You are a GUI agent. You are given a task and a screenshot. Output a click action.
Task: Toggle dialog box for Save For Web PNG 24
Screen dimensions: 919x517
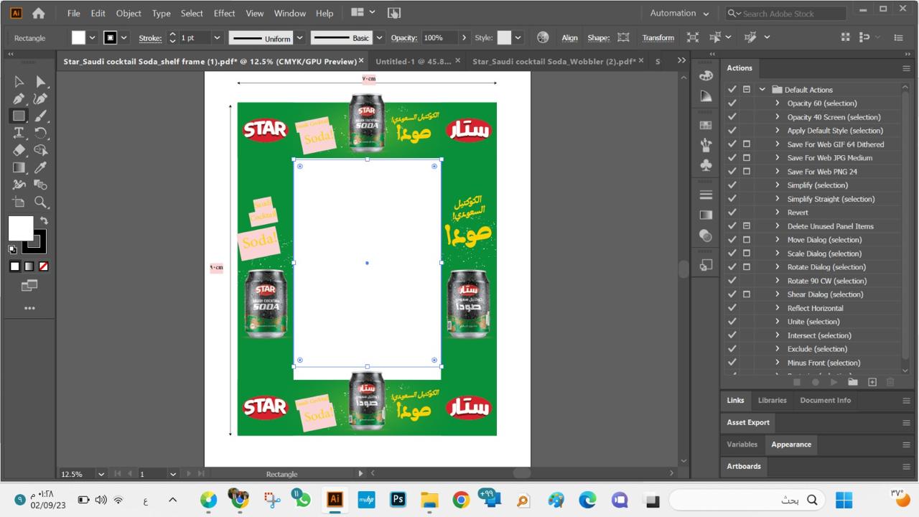pos(747,172)
